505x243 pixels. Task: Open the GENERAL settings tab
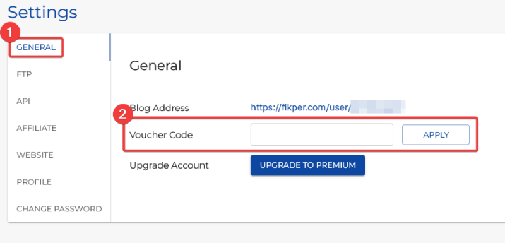36,47
